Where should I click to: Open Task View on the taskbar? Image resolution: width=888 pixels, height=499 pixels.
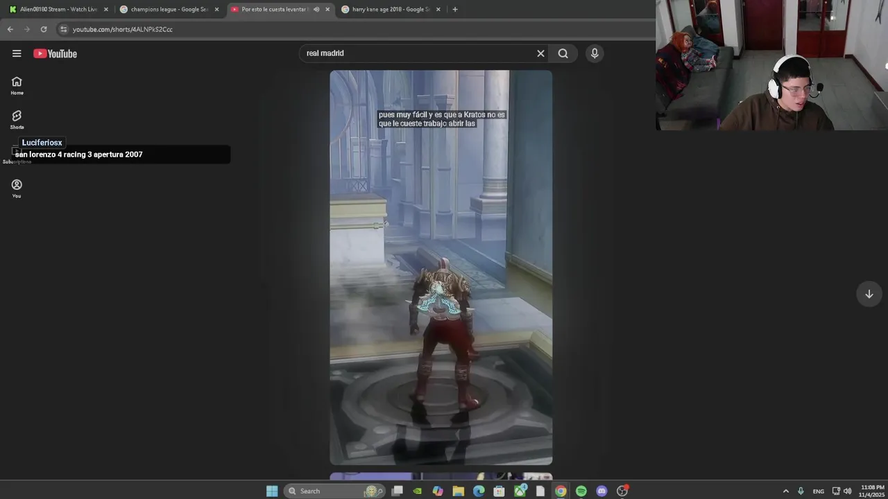(397, 491)
